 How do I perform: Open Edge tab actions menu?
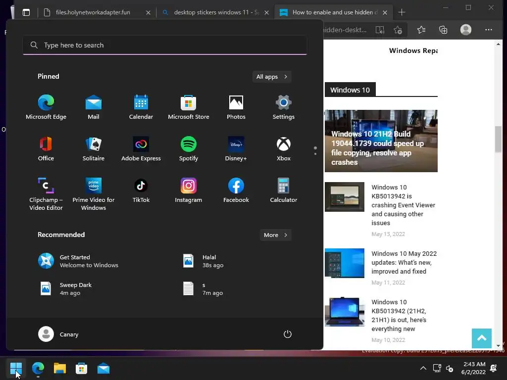[26, 12]
